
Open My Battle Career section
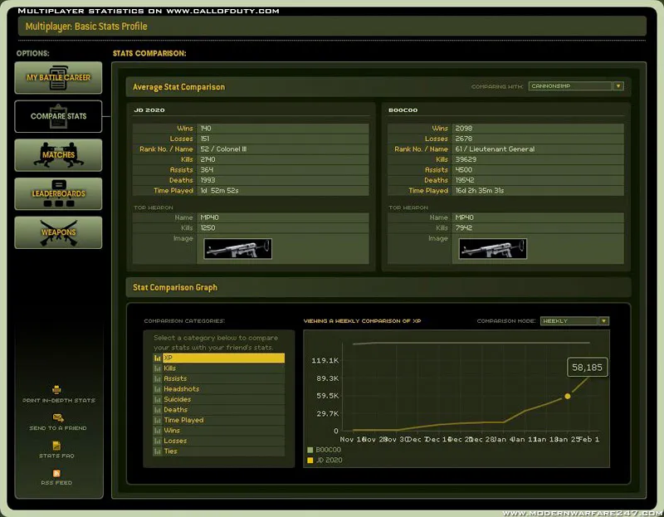point(58,78)
